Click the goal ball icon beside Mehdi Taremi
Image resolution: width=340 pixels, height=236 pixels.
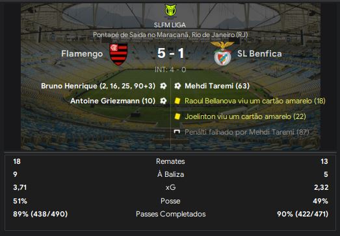click(x=177, y=86)
